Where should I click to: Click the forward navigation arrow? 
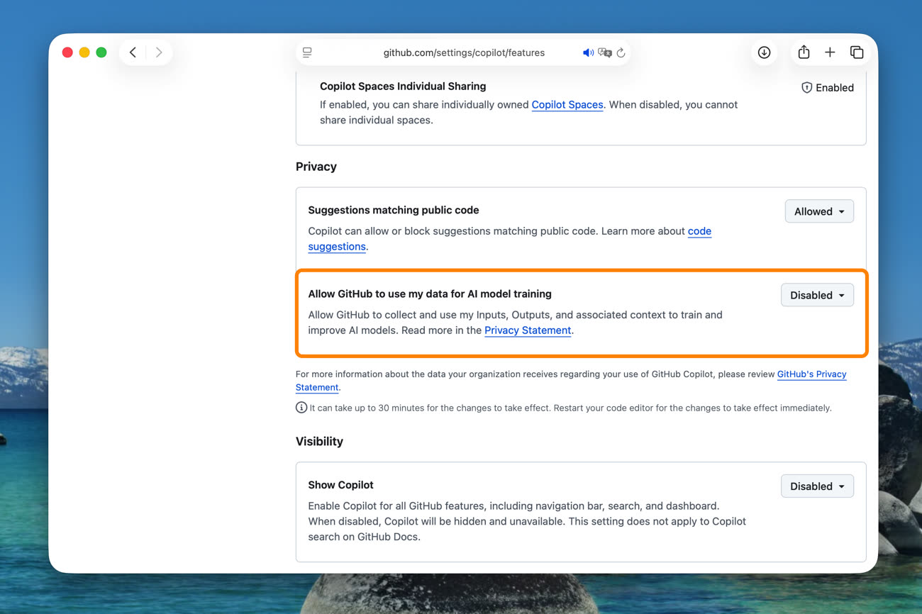[159, 52]
